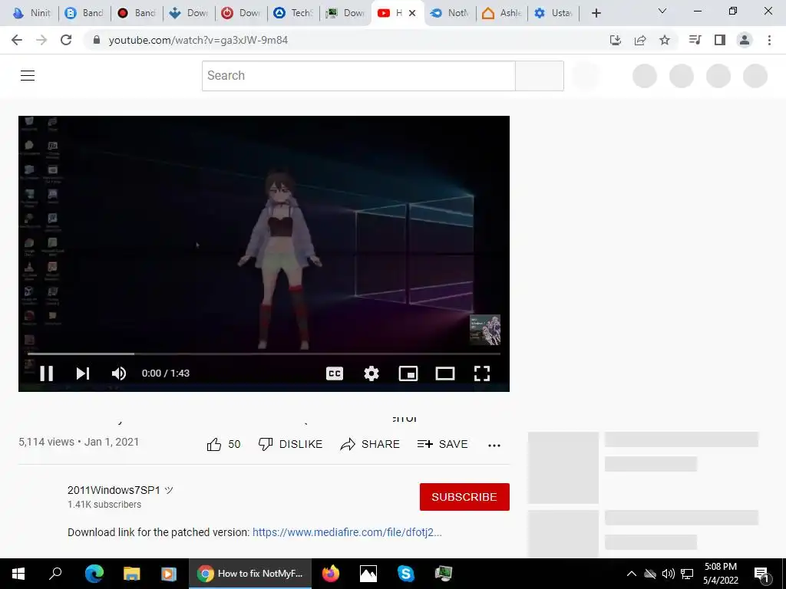This screenshot has width=786, height=589.
Task: Pause the video playback
Action: (x=46, y=373)
